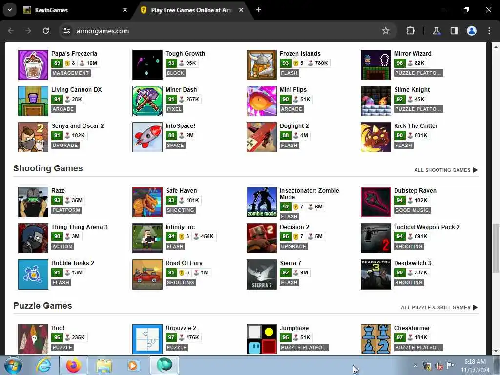Switch to the KevinGames tab
Viewport: 500px width, 375px height.
click(x=75, y=10)
